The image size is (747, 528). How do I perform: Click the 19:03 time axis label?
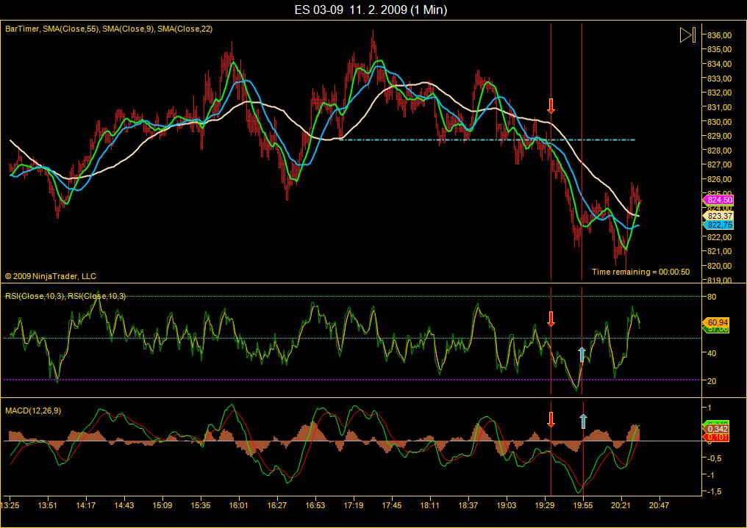click(x=507, y=506)
